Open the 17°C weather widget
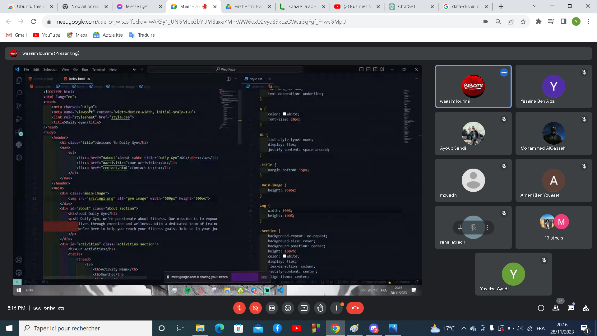 coord(442,328)
